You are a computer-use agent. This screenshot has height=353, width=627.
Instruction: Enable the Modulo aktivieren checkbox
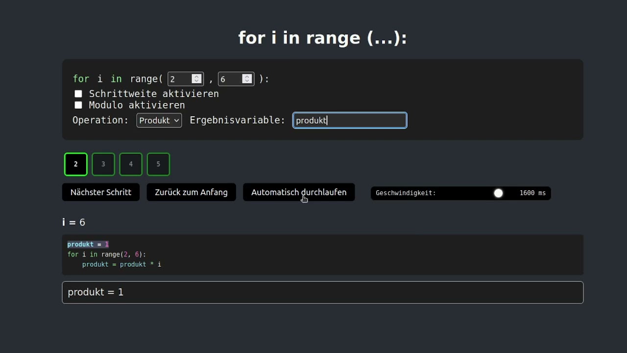click(x=78, y=105)
